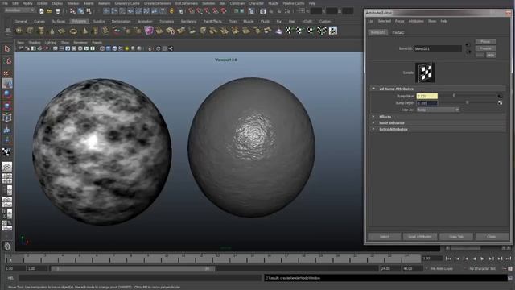The width and height of the screenshot is (515, 290).
Task: Expand the Extra Attributes section
Action: coord(373,129)
